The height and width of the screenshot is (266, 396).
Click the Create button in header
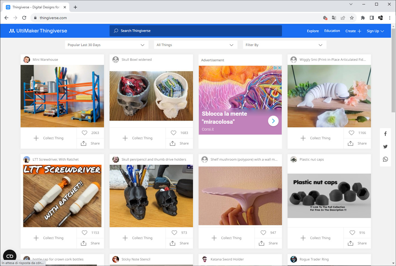pos(353,31)
